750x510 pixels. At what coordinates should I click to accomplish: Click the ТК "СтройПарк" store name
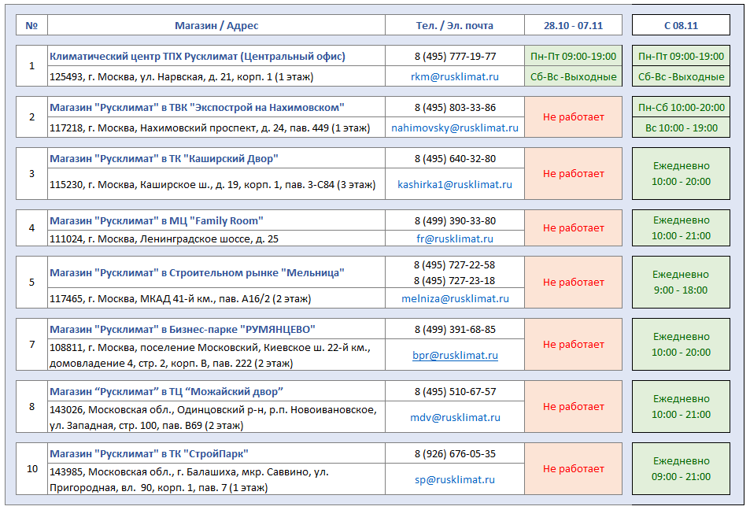coord(149,454)
